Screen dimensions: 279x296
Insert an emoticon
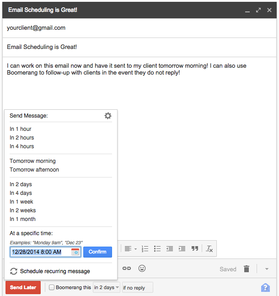pyautogui.click(x=142, y=268)
